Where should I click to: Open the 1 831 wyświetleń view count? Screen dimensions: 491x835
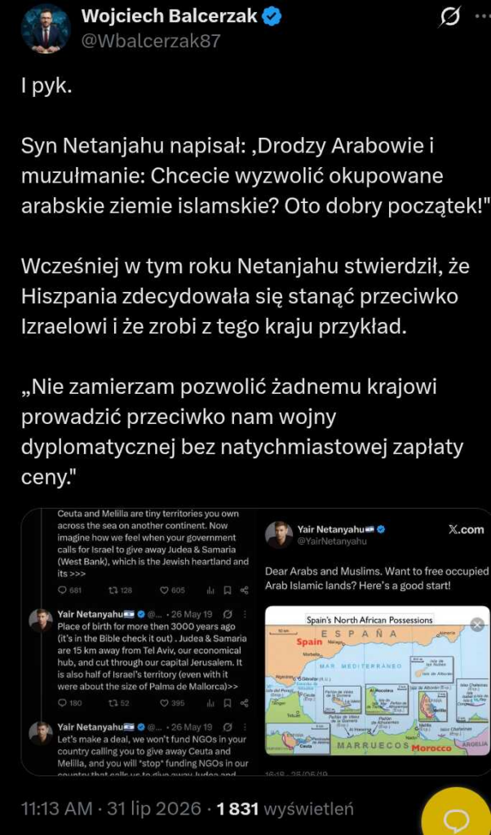tap(285, 810)
